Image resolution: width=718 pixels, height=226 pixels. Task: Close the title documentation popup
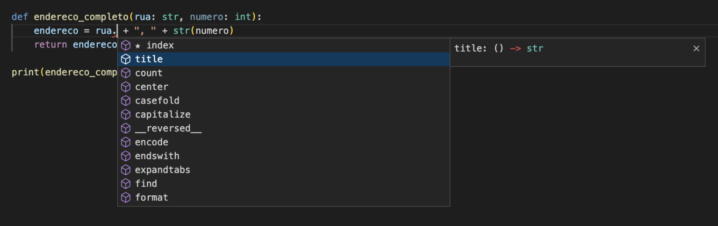click(696, 48)
